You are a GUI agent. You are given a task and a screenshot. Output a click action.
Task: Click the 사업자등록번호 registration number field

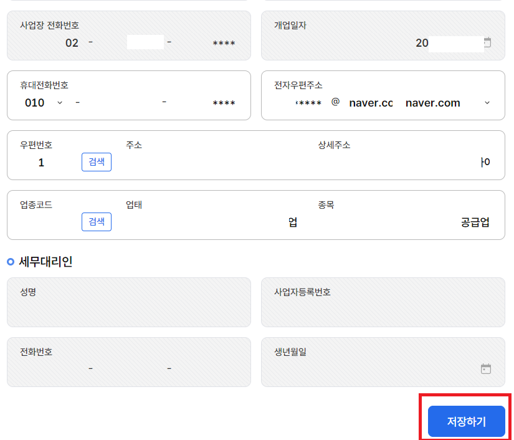380,308
